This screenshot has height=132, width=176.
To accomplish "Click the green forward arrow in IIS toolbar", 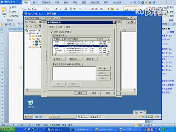I will [31, 26].
